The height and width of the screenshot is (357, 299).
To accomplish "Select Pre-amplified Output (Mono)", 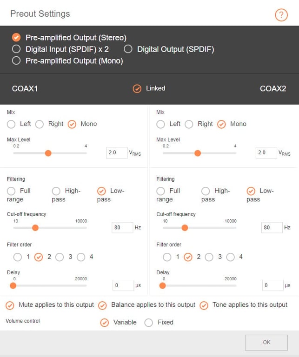I will click(x=17, y=60).
